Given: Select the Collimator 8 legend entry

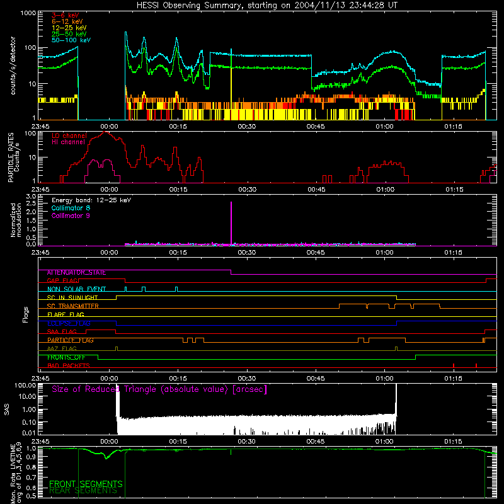Looking at the screenshot, I should [x=71, y=208].
